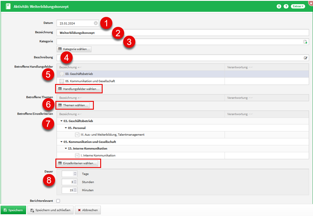
Task: Open the description editor pencil icon
Action: click(305, 58)
